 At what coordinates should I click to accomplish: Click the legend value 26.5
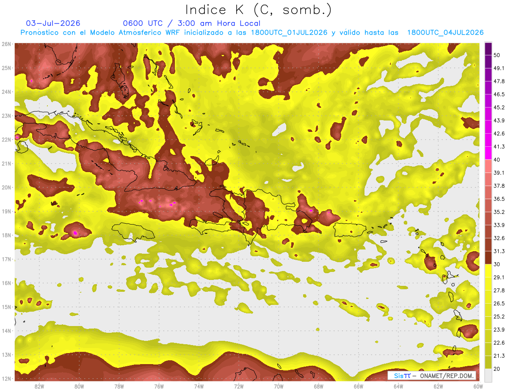499,304
